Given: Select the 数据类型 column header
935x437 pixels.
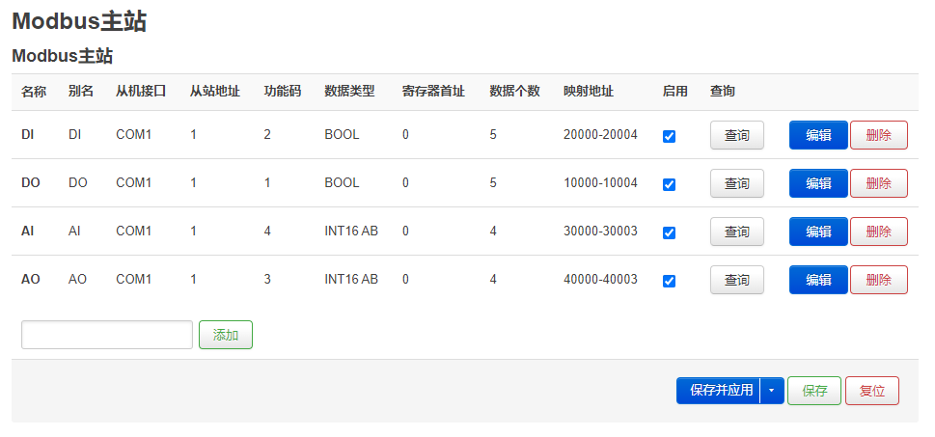Looking at the screenshot, I should tap(350, 92).
